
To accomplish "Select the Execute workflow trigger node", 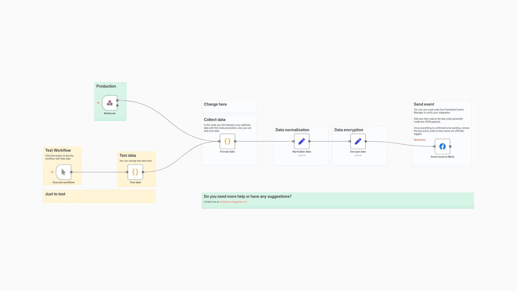I will (63, 172).
